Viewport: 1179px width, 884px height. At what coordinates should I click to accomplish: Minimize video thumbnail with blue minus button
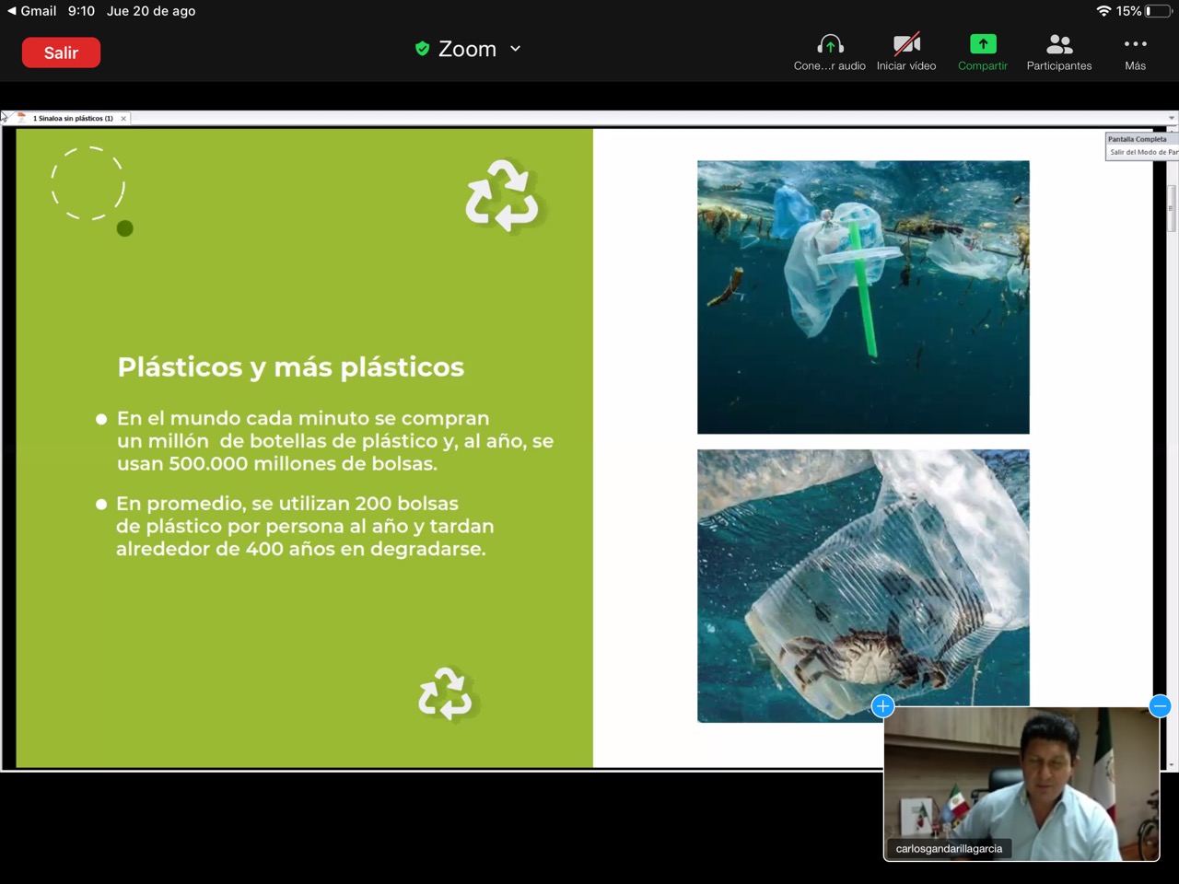click(x=1160, y=706)
